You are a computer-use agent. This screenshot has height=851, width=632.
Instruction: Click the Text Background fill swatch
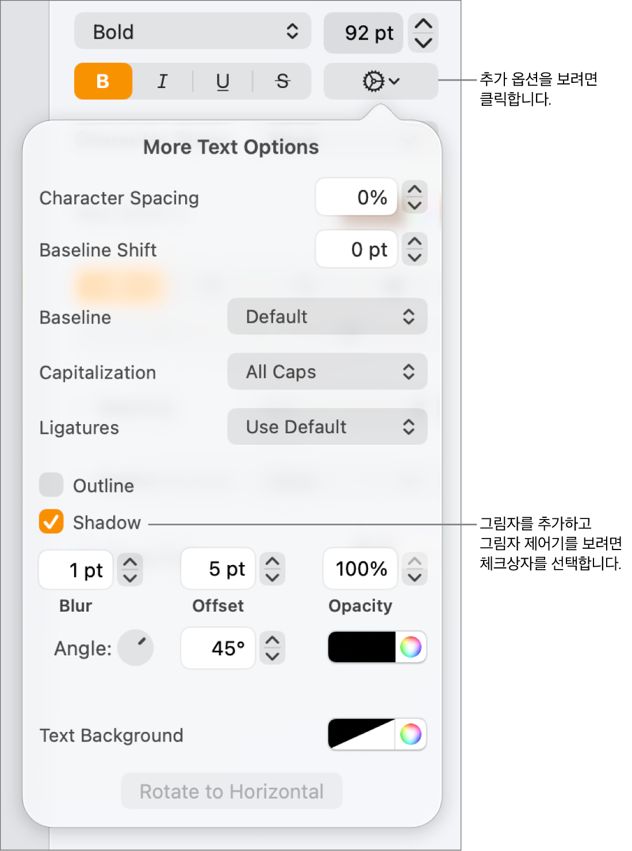pyautogui.click(x=362, y=734)
